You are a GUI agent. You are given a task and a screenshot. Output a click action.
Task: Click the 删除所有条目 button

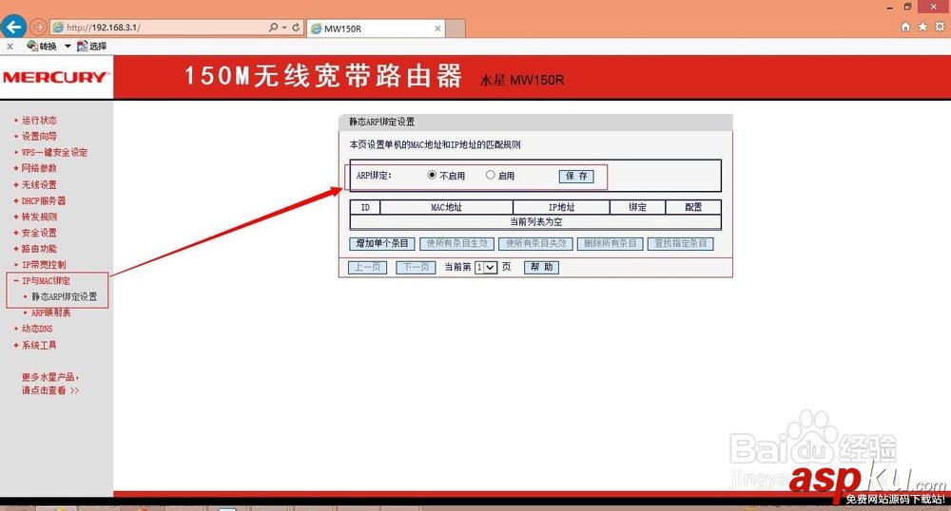point(610,243)
